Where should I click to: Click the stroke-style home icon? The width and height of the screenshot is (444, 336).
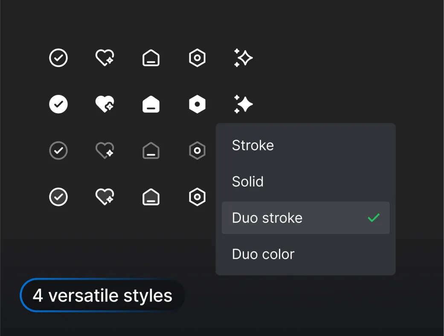point(151,58)
